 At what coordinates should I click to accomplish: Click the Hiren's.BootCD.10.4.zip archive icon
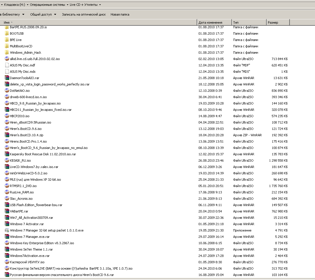[x=7, y=135]
